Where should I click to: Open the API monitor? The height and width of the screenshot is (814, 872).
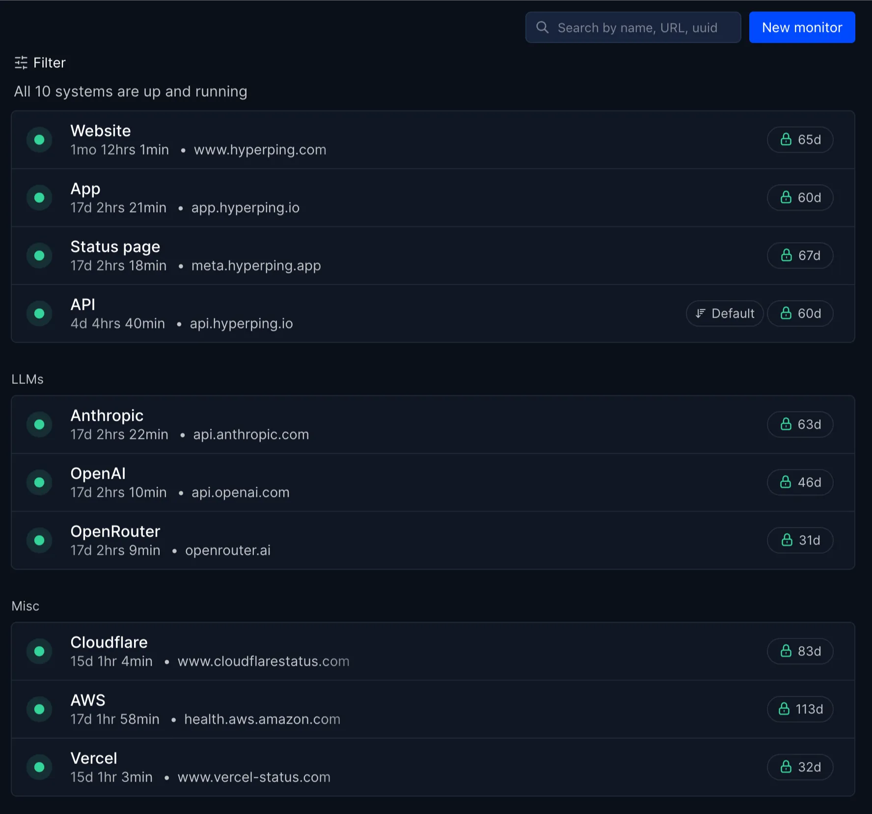(433, 314)
